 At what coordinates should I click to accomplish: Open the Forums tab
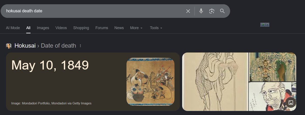coord(102,28)
